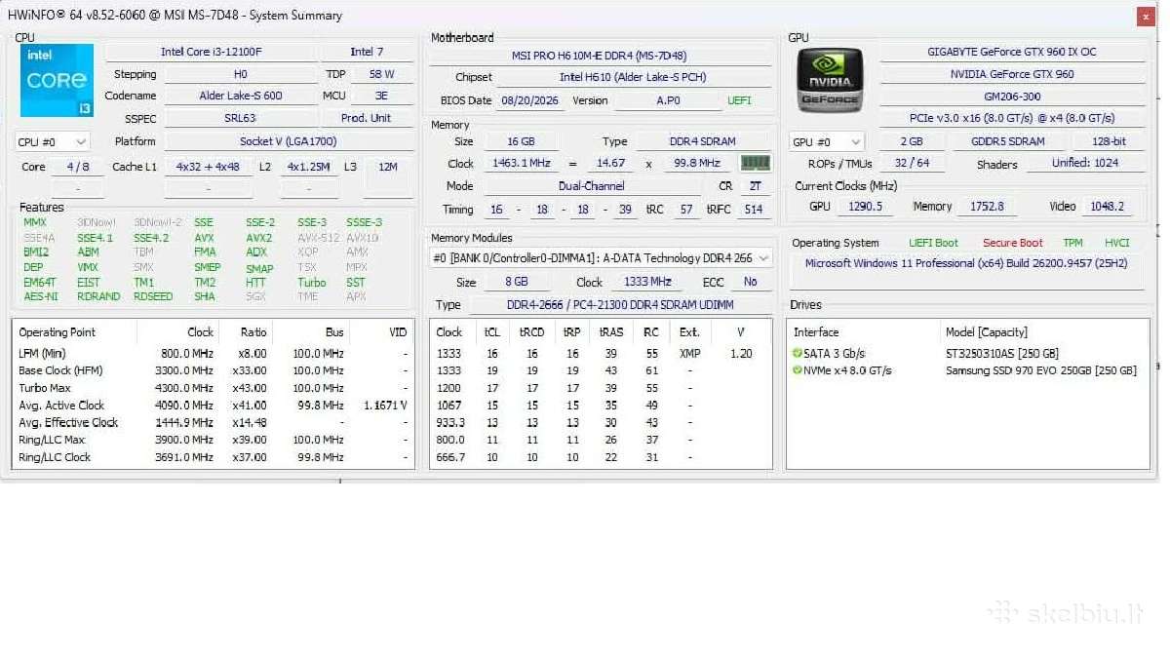Viewport: 1170px width, 658px height.
Task: Click the BIOS Version A.P0 field
Action: click(668, 100)
